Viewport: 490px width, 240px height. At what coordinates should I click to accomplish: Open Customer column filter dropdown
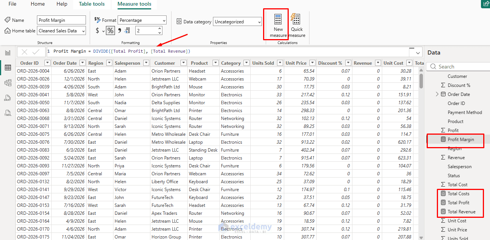click(x=184, y=63)
